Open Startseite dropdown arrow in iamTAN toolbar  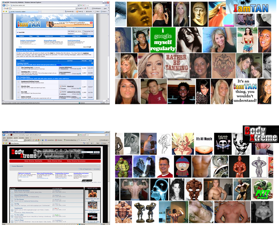[75, 11]
